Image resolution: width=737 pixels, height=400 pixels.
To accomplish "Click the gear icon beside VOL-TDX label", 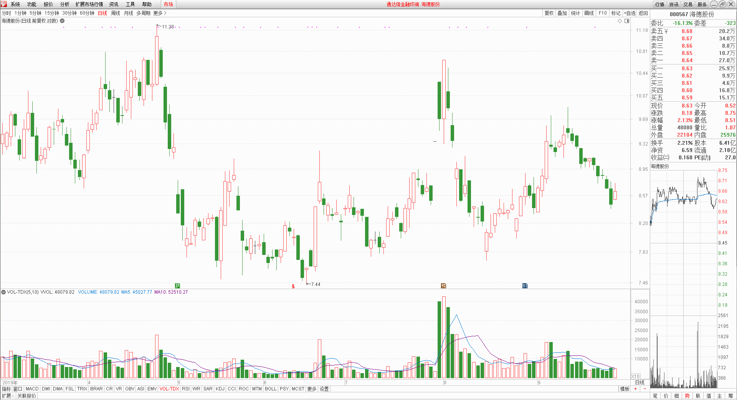I will point(3,292).
